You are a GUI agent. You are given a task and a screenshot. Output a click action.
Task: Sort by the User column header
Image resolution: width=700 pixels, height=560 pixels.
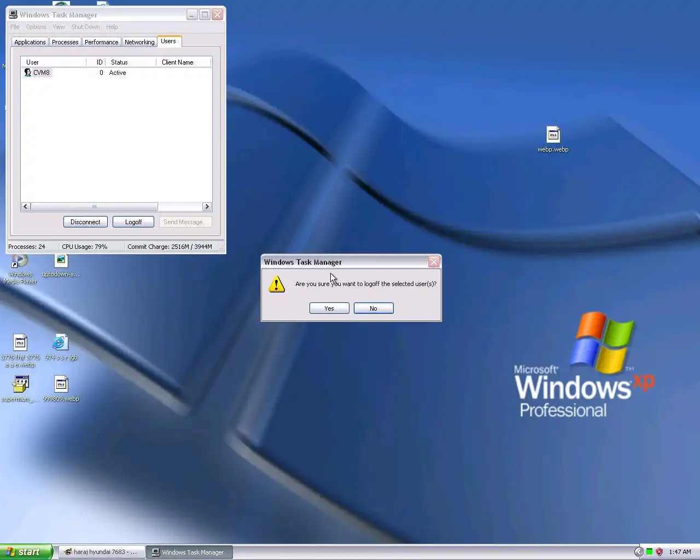[x=54, y=62]
